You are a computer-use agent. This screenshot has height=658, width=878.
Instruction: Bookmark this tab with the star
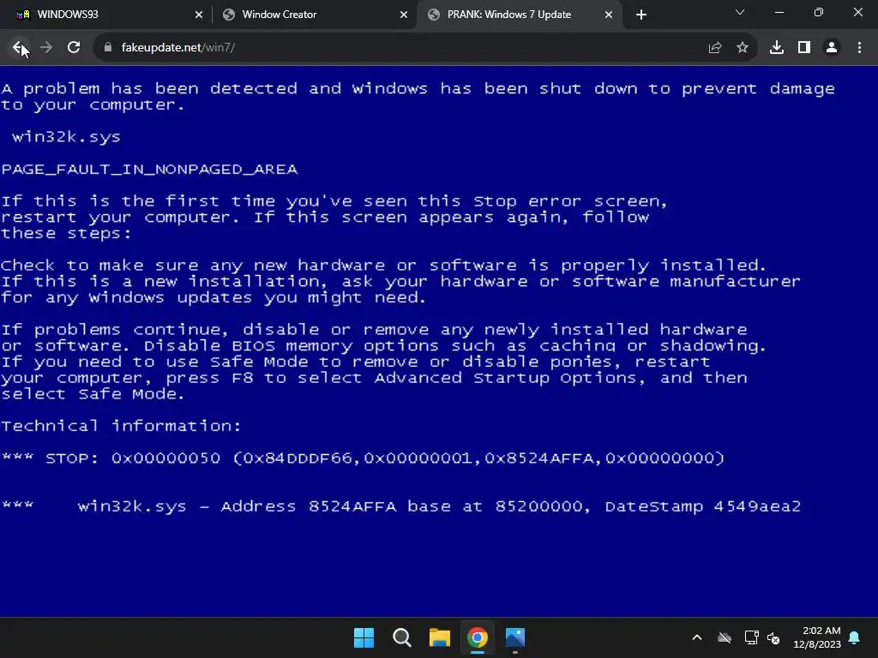pyautogui.click(x=743, y=48)
